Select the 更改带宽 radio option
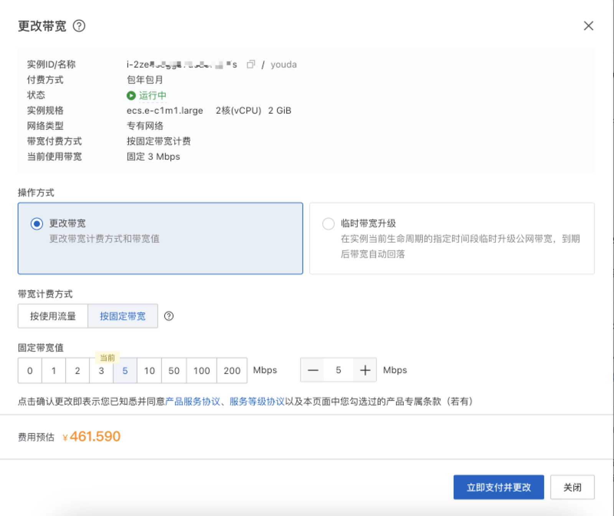The image size is (614, 516). click(x=37, y=223)
